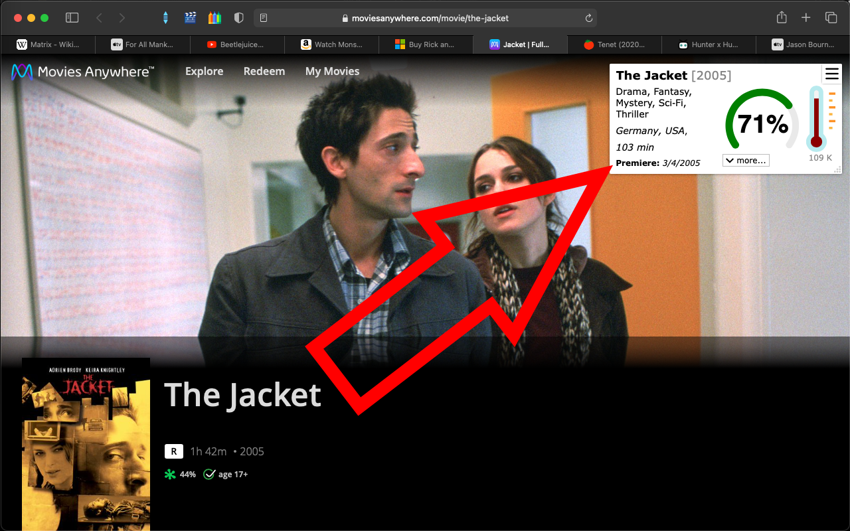
Task: Open the Explore menu link
Action: coord(205,71)
